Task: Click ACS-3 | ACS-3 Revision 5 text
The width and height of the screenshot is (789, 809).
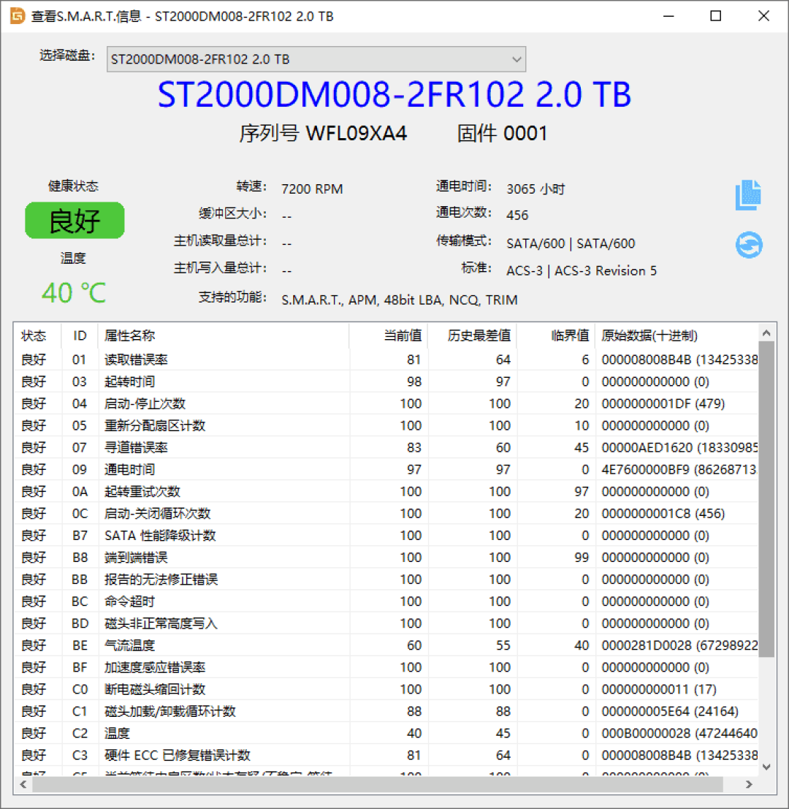Action: click(x=582, y=271)
